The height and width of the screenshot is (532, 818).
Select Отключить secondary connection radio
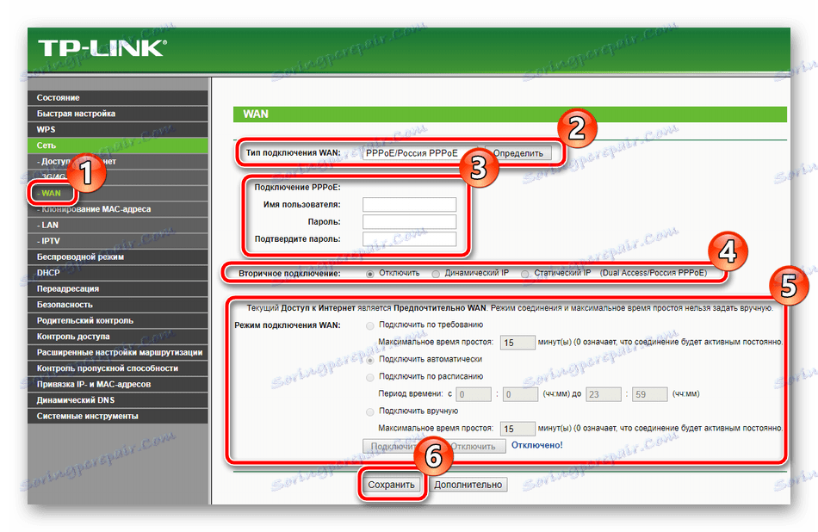click(x=370, y=273)
